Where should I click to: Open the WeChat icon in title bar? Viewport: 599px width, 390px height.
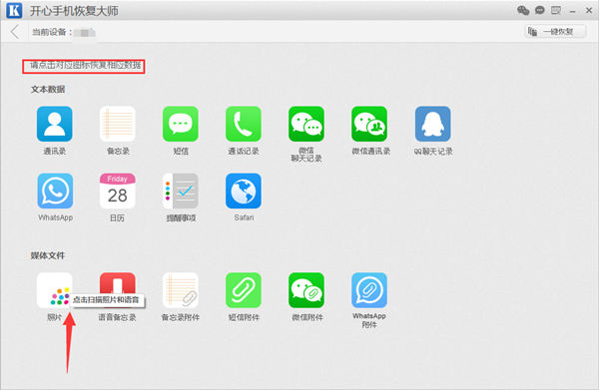coord(523,10)
